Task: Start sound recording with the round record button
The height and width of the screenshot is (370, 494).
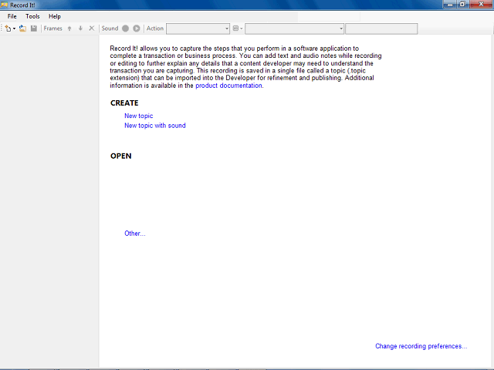Action: point(125,29)
